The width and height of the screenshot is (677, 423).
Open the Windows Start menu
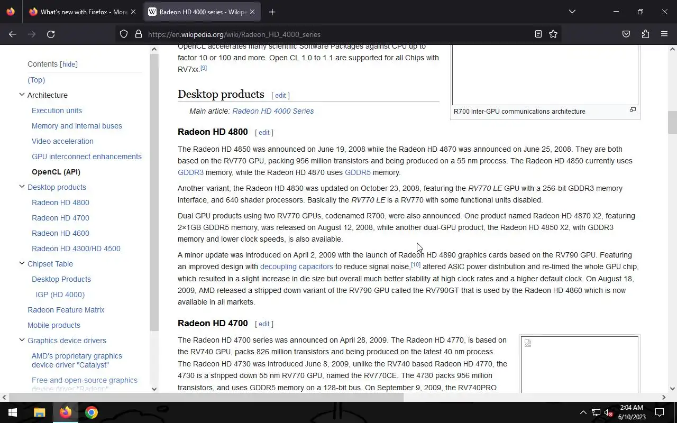(13, 412)
